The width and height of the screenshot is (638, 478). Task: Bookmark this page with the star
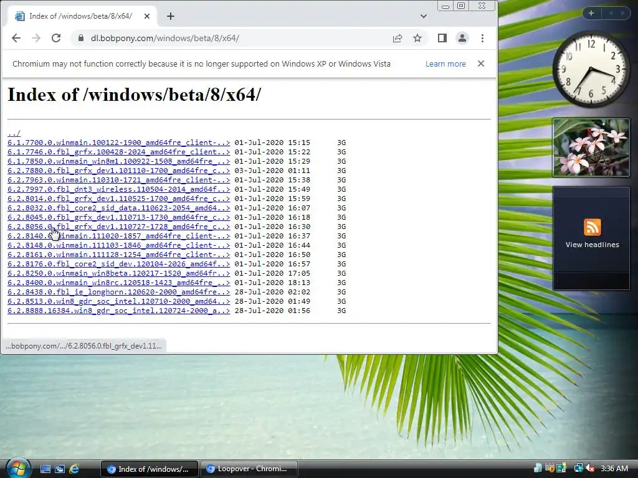(x=417, y=38)
